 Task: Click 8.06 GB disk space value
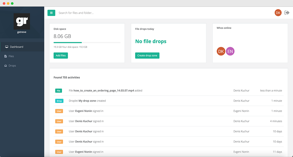click(62, 36)
